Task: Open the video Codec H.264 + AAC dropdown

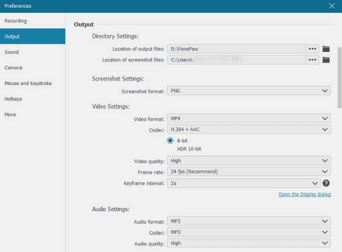Action: pyautogui.click(x=249, y=129)
